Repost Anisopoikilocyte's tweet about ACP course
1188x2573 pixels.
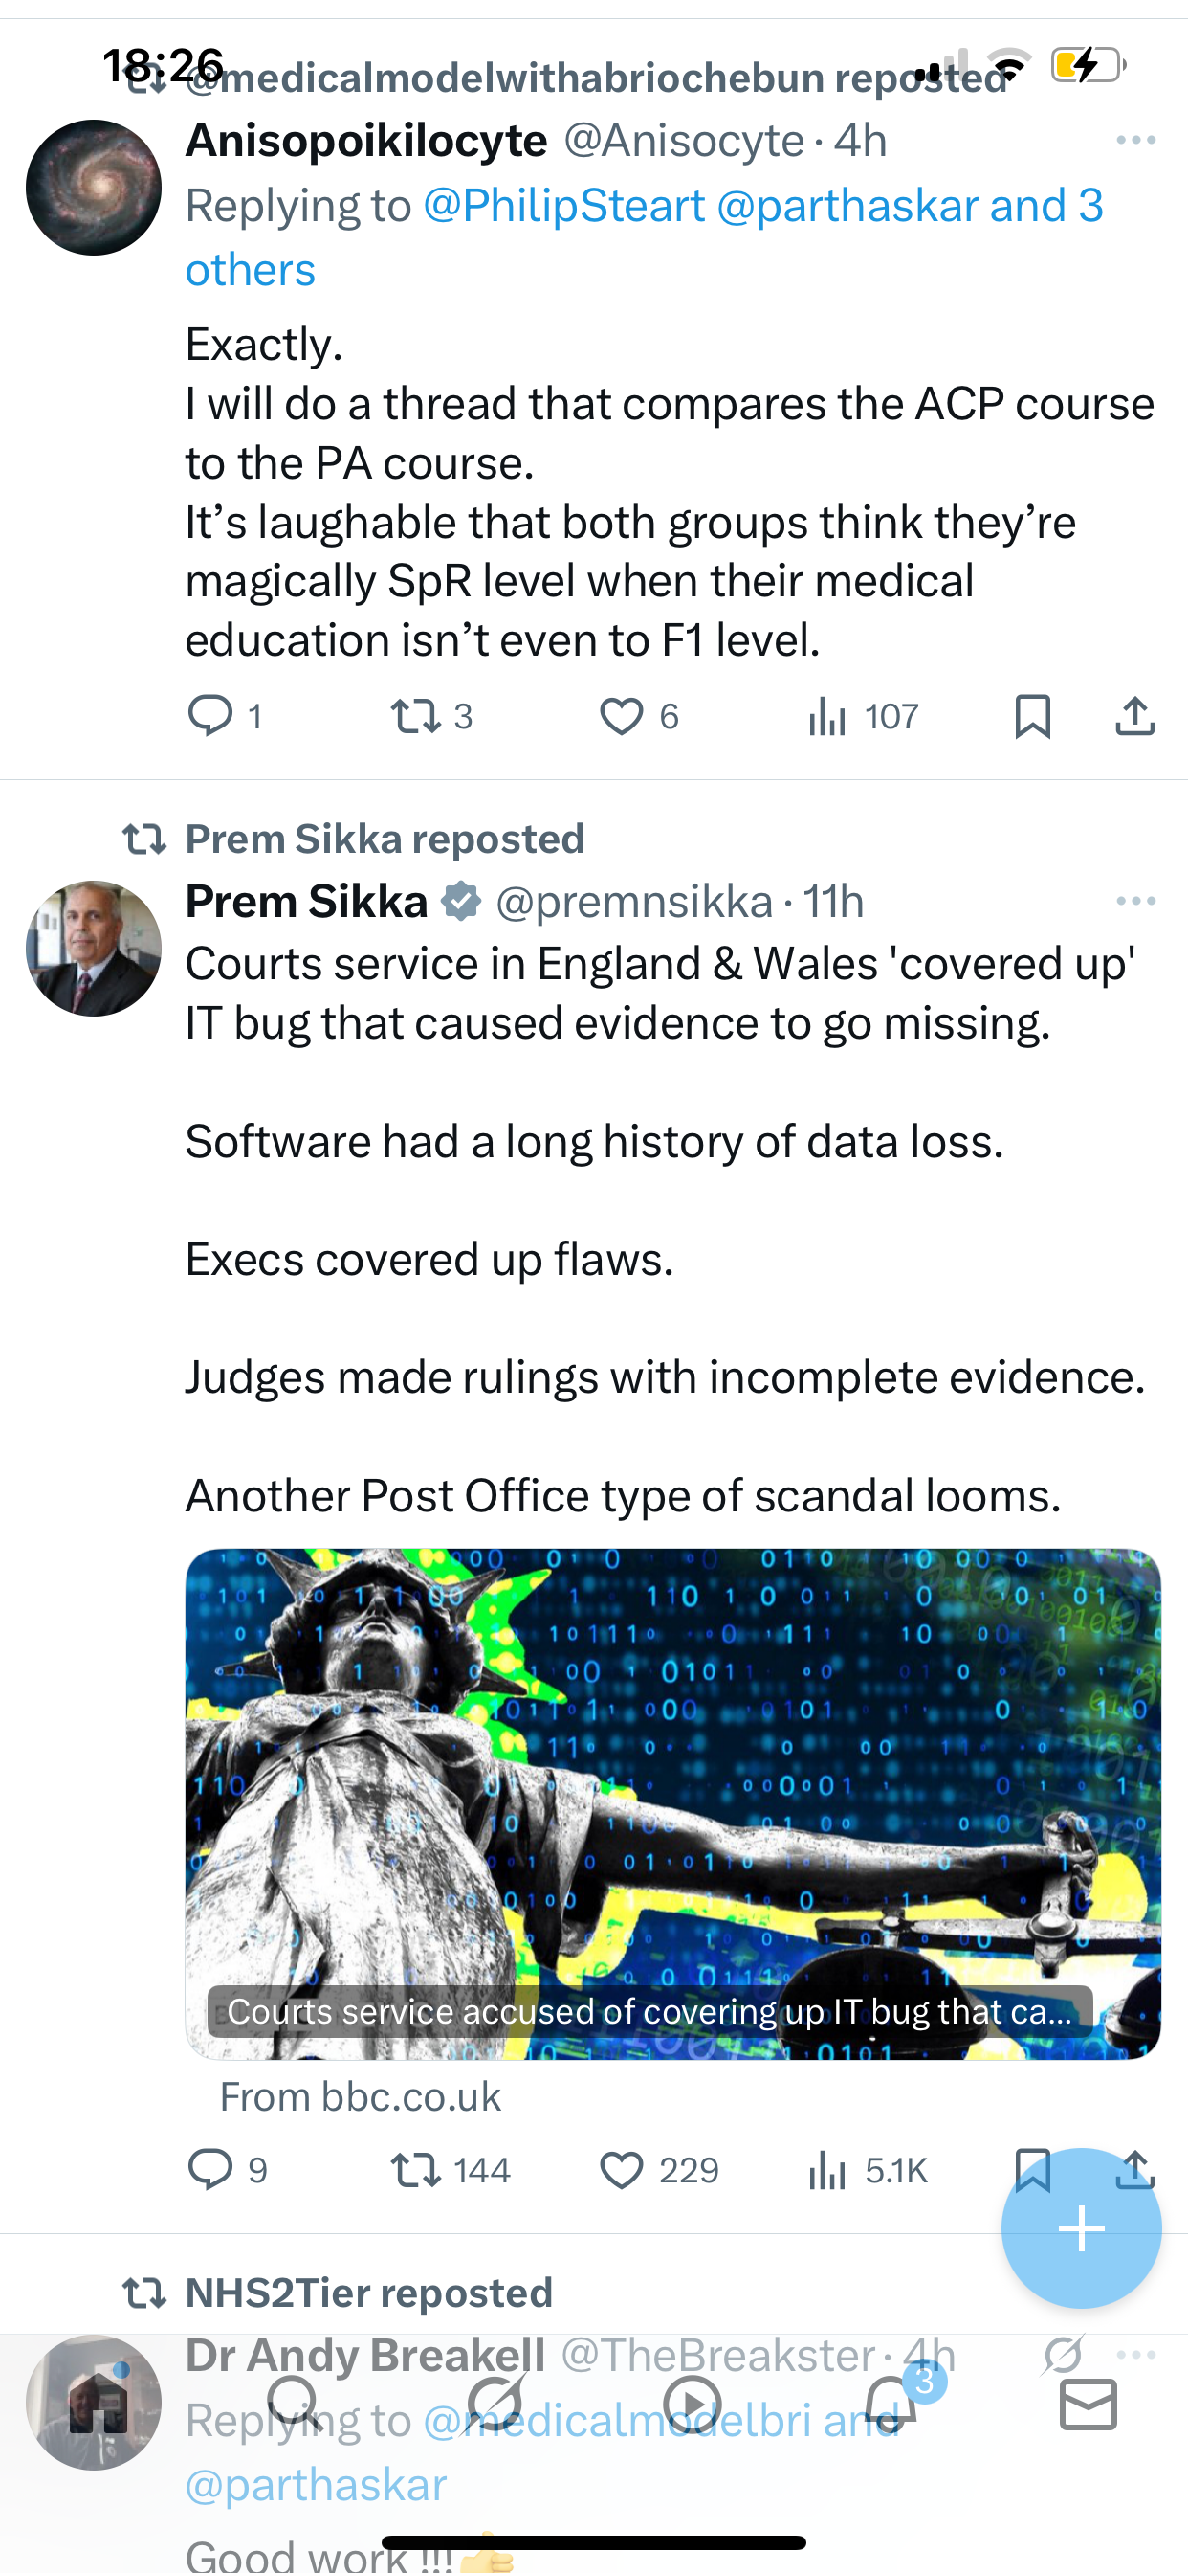point(415,716)
